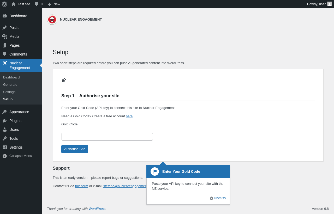The image size is (334, 214).
Task: Open the Test site home icon
Action: 14,4
